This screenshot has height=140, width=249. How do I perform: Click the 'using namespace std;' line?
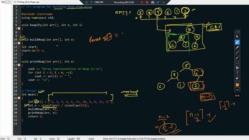pos(38,17)
